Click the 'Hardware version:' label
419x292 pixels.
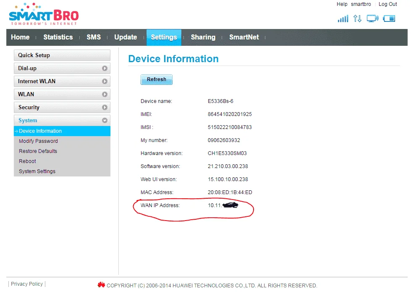tap(162, 153)
